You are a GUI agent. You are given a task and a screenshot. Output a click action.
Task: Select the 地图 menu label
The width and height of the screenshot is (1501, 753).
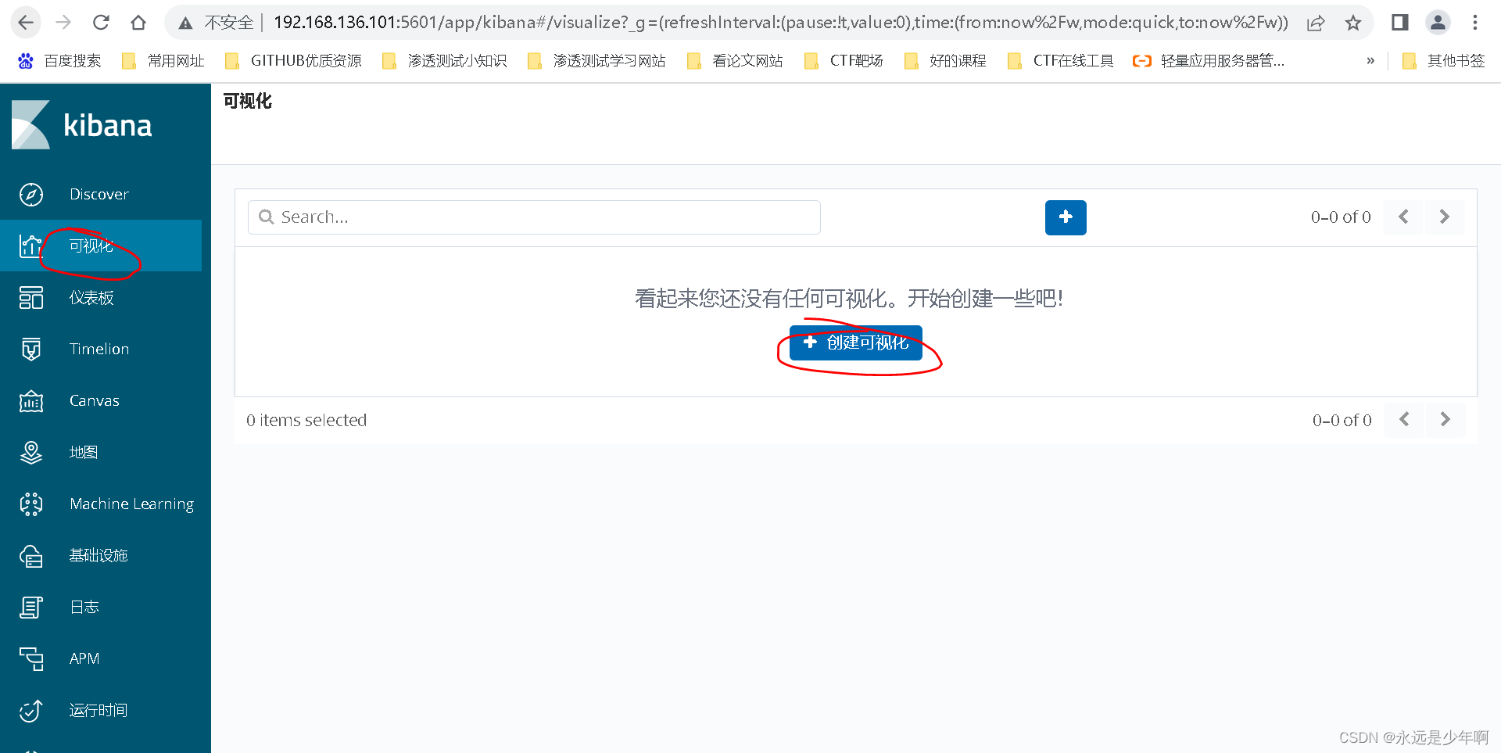pyautogui.click(x=84, y=452)
